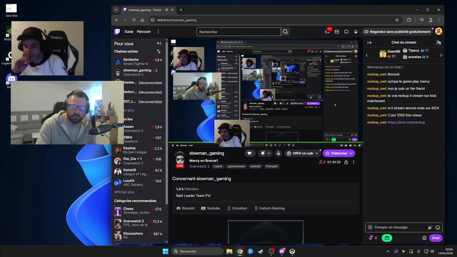Click the Twitch Rechercher search field
Image resolution: width=457 pixels, height=257 pixels.
click(x=238, y=32)
